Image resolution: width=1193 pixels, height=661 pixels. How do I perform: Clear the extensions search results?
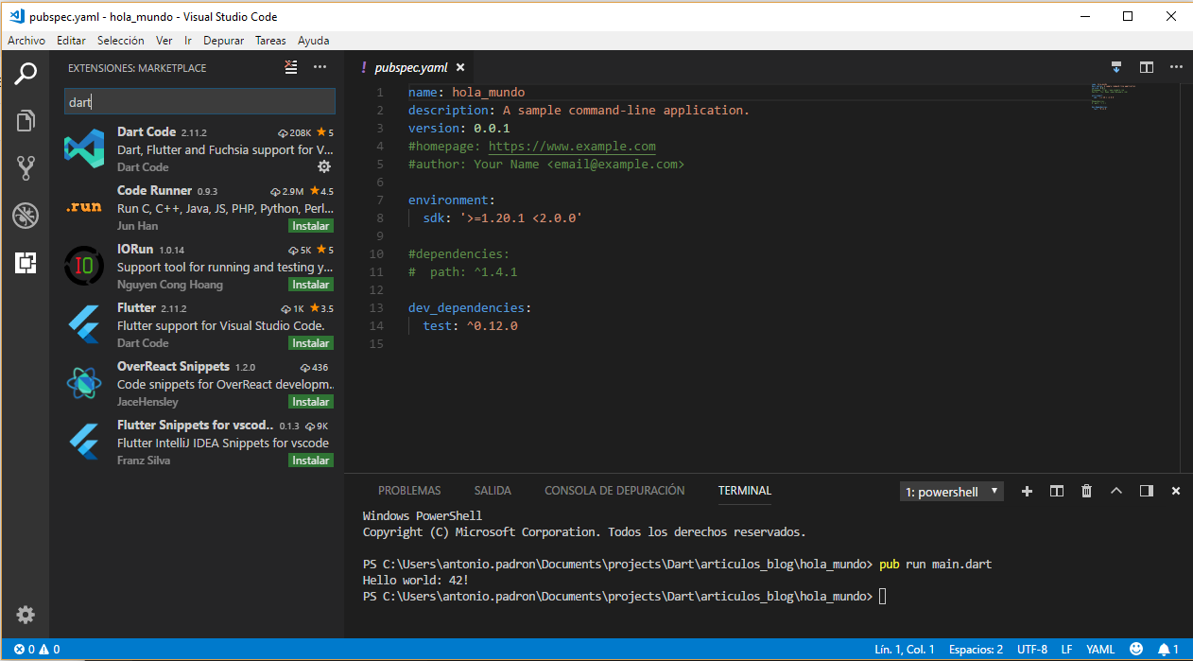pos(291,67)
